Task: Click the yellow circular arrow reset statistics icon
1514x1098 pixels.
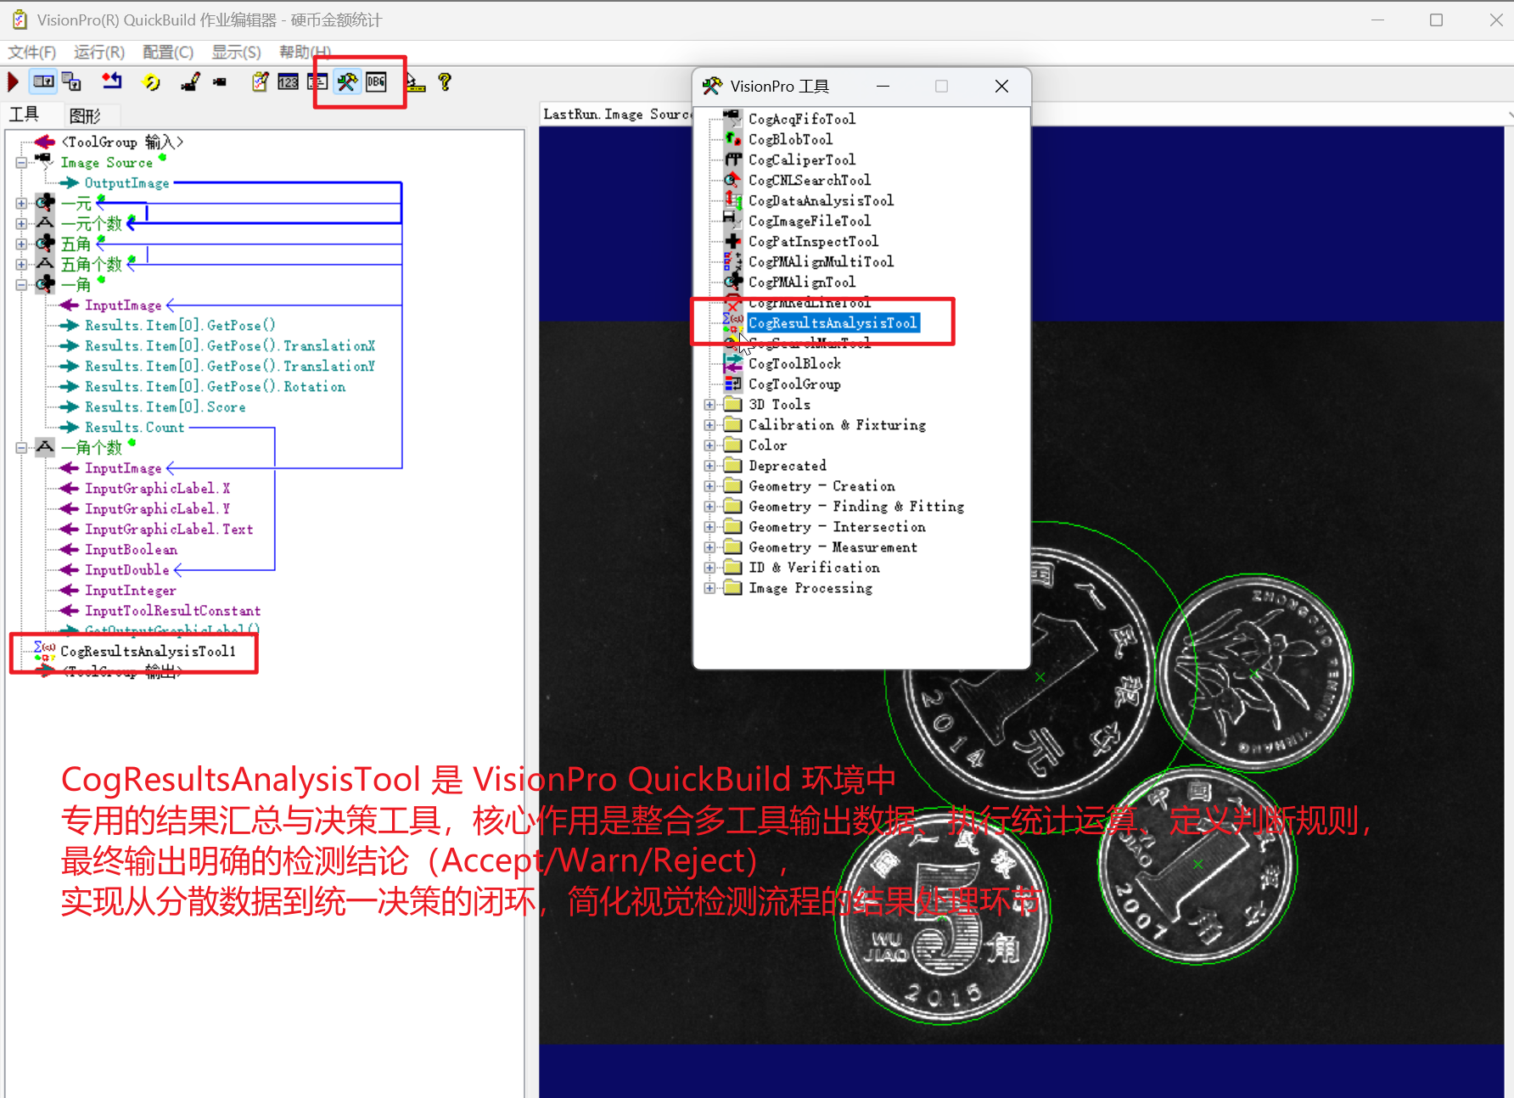Action: point(151,82)
